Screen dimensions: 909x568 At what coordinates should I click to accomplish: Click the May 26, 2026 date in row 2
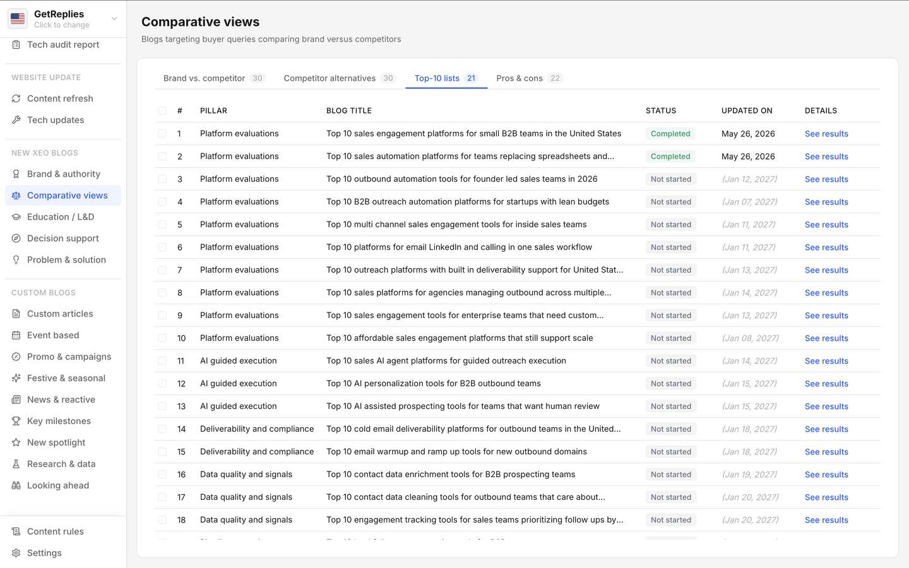pyautogui.click(x=748, y=157)
